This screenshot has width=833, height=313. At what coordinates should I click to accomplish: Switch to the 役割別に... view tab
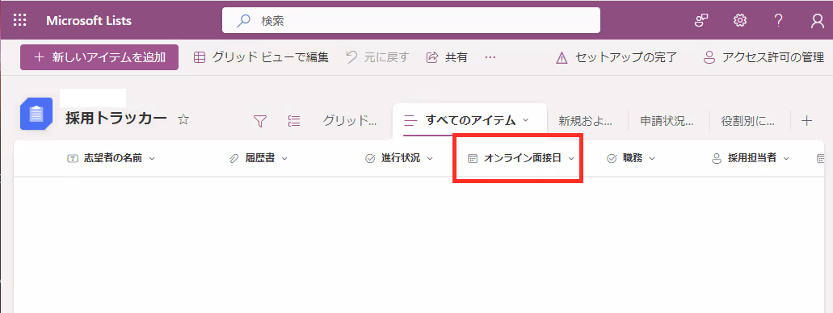(747, 121)
